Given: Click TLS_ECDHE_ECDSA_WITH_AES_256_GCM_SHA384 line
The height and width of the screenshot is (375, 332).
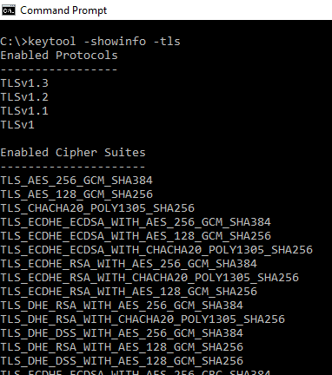Looking at the screenshot, I should coord(136,222).
